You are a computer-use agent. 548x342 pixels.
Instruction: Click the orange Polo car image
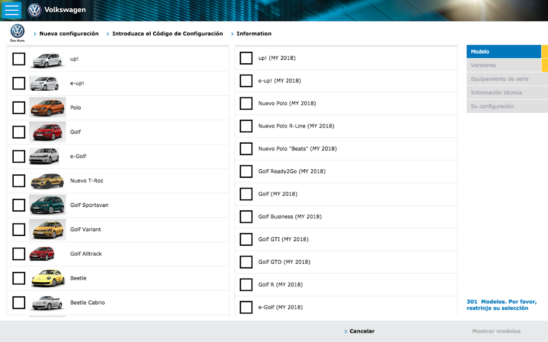pyautogui.click(x=47, y=108)
